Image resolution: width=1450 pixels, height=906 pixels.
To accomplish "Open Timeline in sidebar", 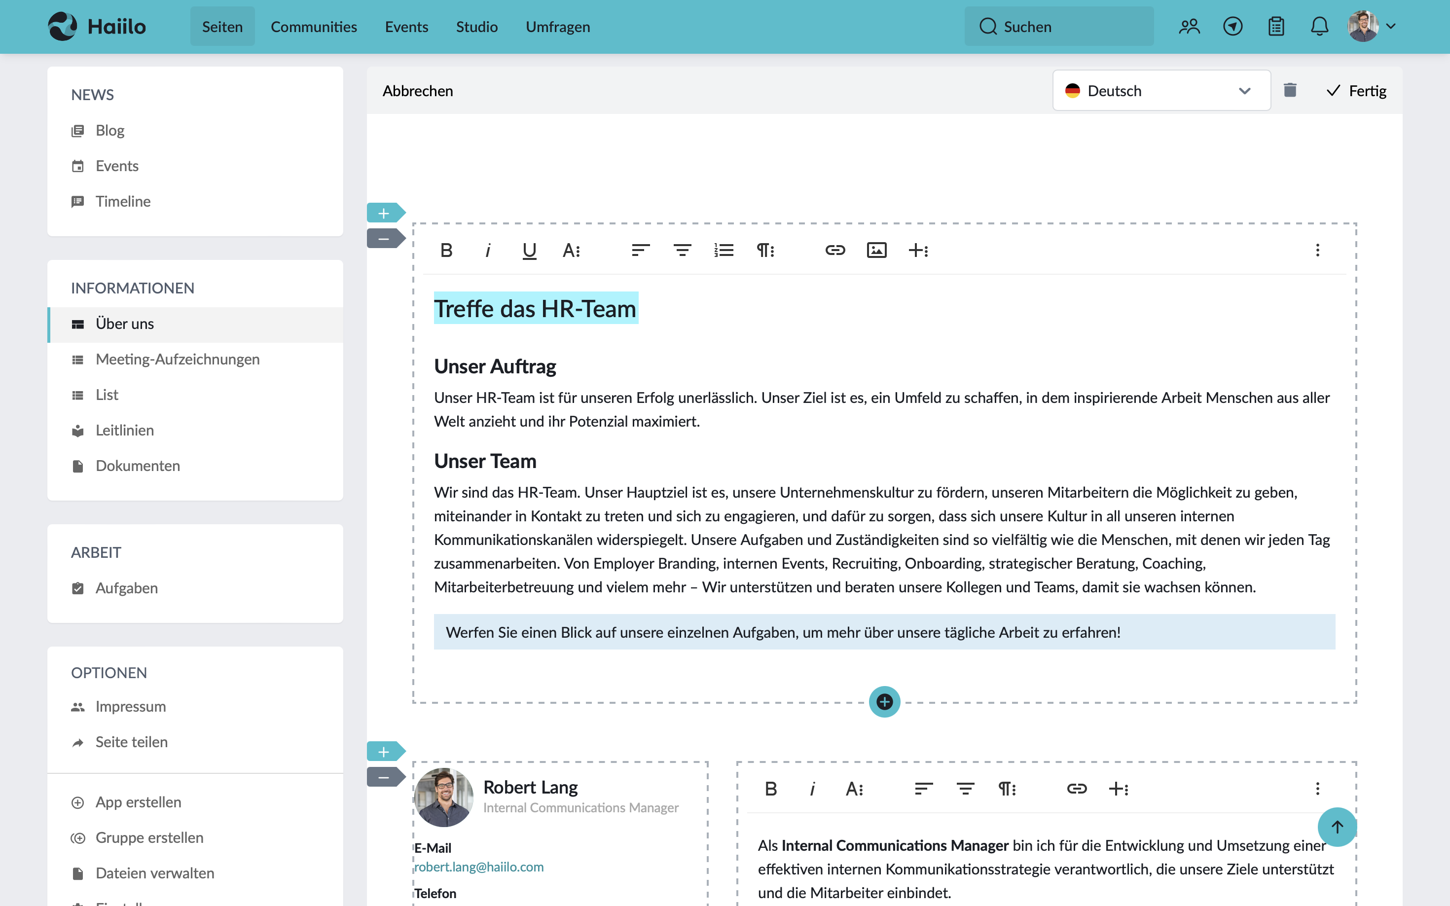I will [x=195, y=201].
